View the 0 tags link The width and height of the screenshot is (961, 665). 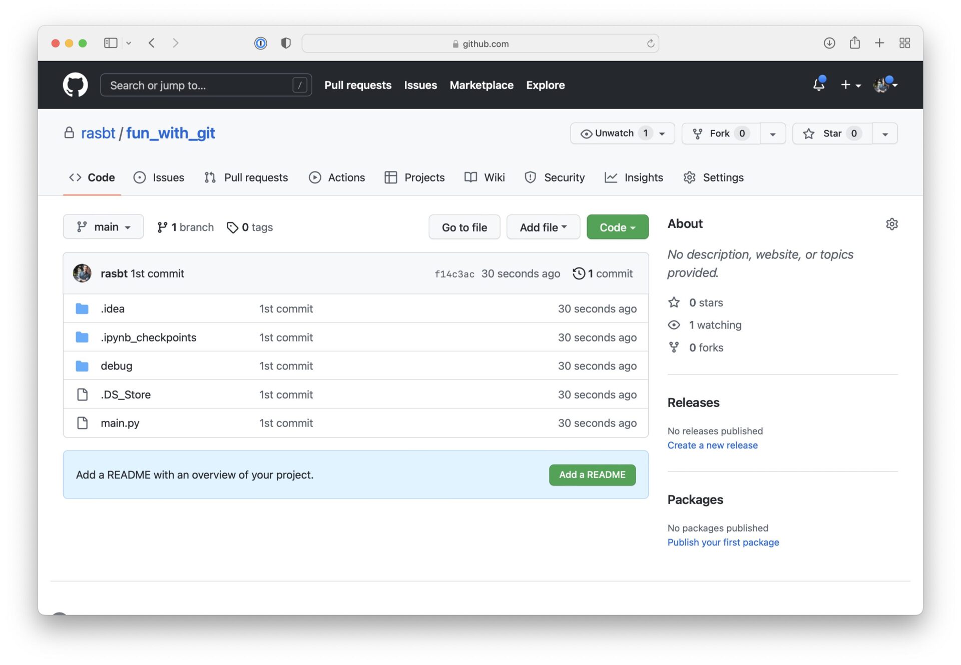pos(250,227)
